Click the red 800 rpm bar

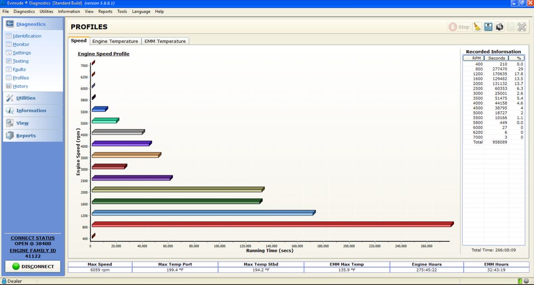click(x=273, y=224)
